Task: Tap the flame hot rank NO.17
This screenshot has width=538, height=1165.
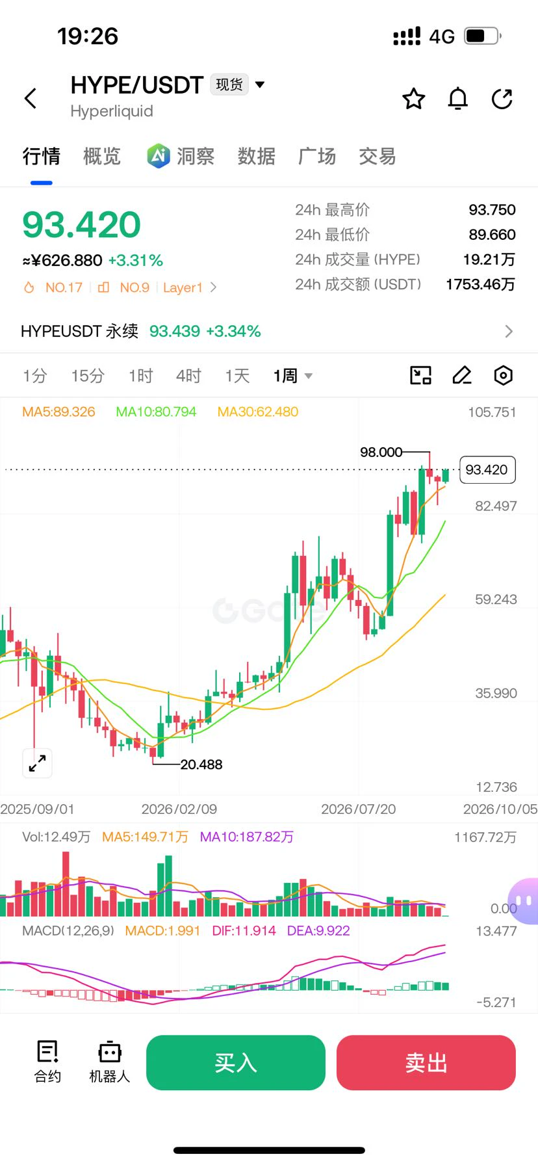Action: point(53,287)
